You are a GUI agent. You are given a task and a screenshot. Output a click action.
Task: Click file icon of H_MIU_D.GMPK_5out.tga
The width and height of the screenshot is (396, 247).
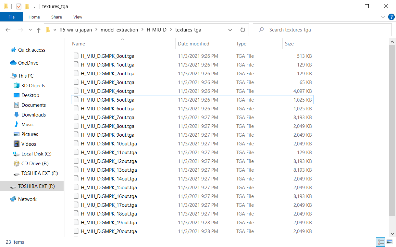(x=76, y=100)
